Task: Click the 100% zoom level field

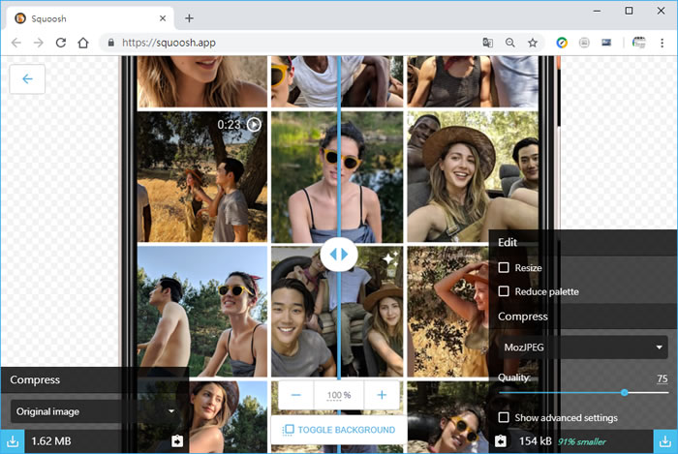Action: tap(338, 395)
